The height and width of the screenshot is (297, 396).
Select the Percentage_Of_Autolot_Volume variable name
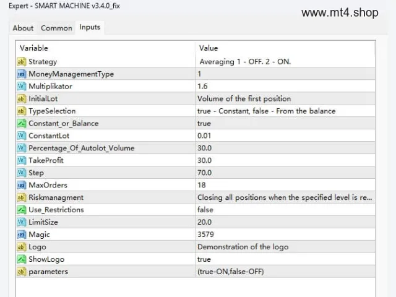click(81, 148)
